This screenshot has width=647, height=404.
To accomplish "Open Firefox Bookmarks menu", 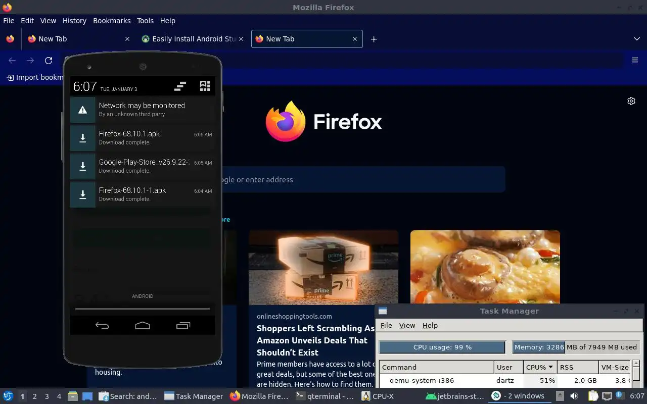I will [x=112, y=21].
